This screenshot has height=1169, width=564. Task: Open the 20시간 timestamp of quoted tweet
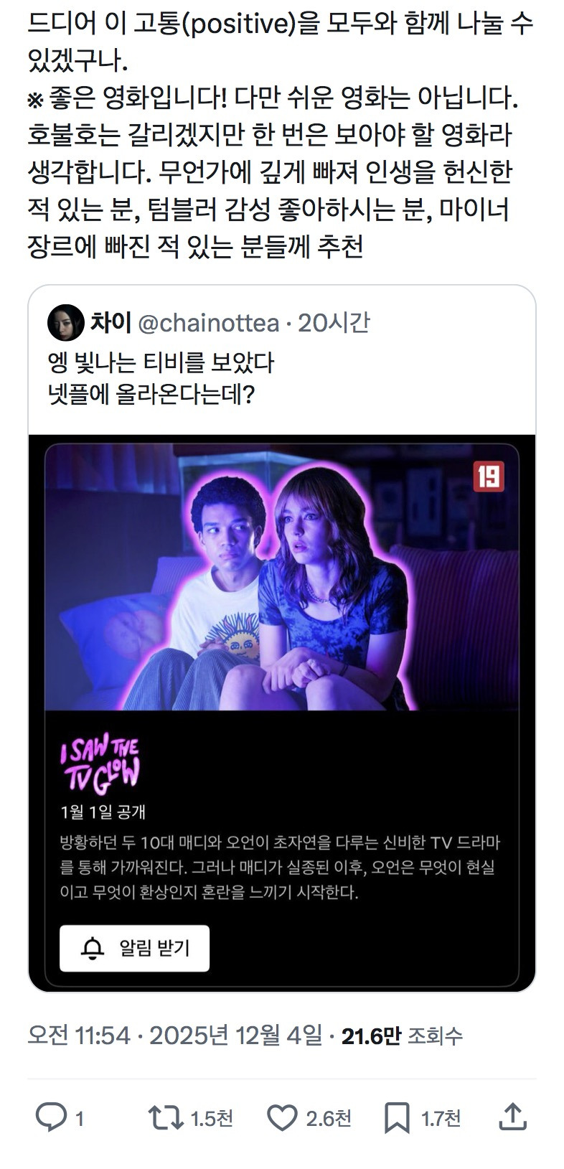(x=334, y=323)
